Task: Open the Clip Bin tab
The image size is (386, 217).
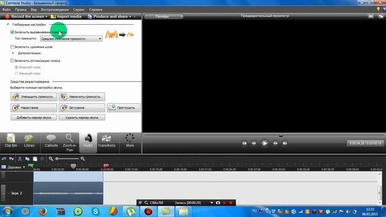Action: tap(11, 141)
